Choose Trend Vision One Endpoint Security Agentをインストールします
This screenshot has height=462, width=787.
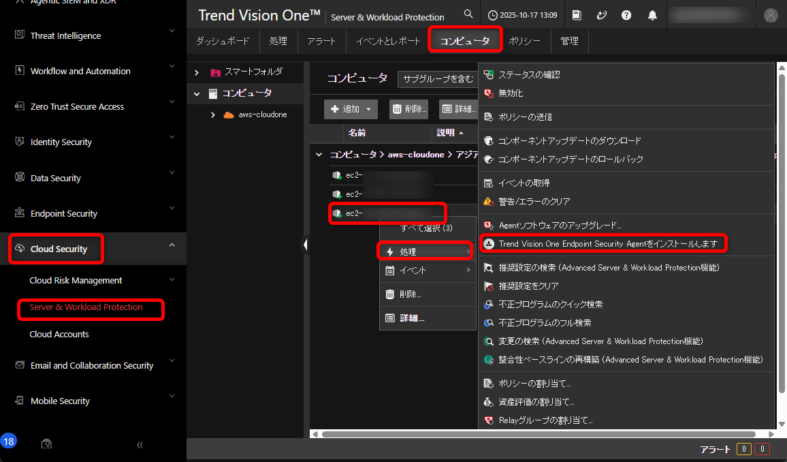point(627,244)
